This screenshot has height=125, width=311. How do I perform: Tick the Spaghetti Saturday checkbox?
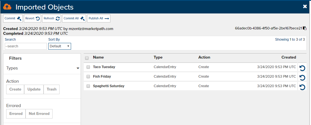pos(88,86)
